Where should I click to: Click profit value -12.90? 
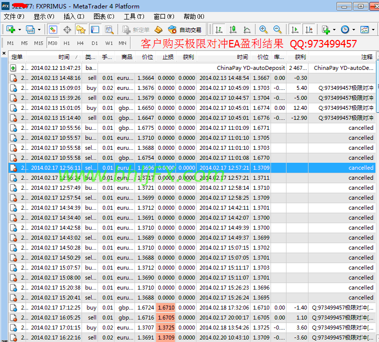[299, 118]
